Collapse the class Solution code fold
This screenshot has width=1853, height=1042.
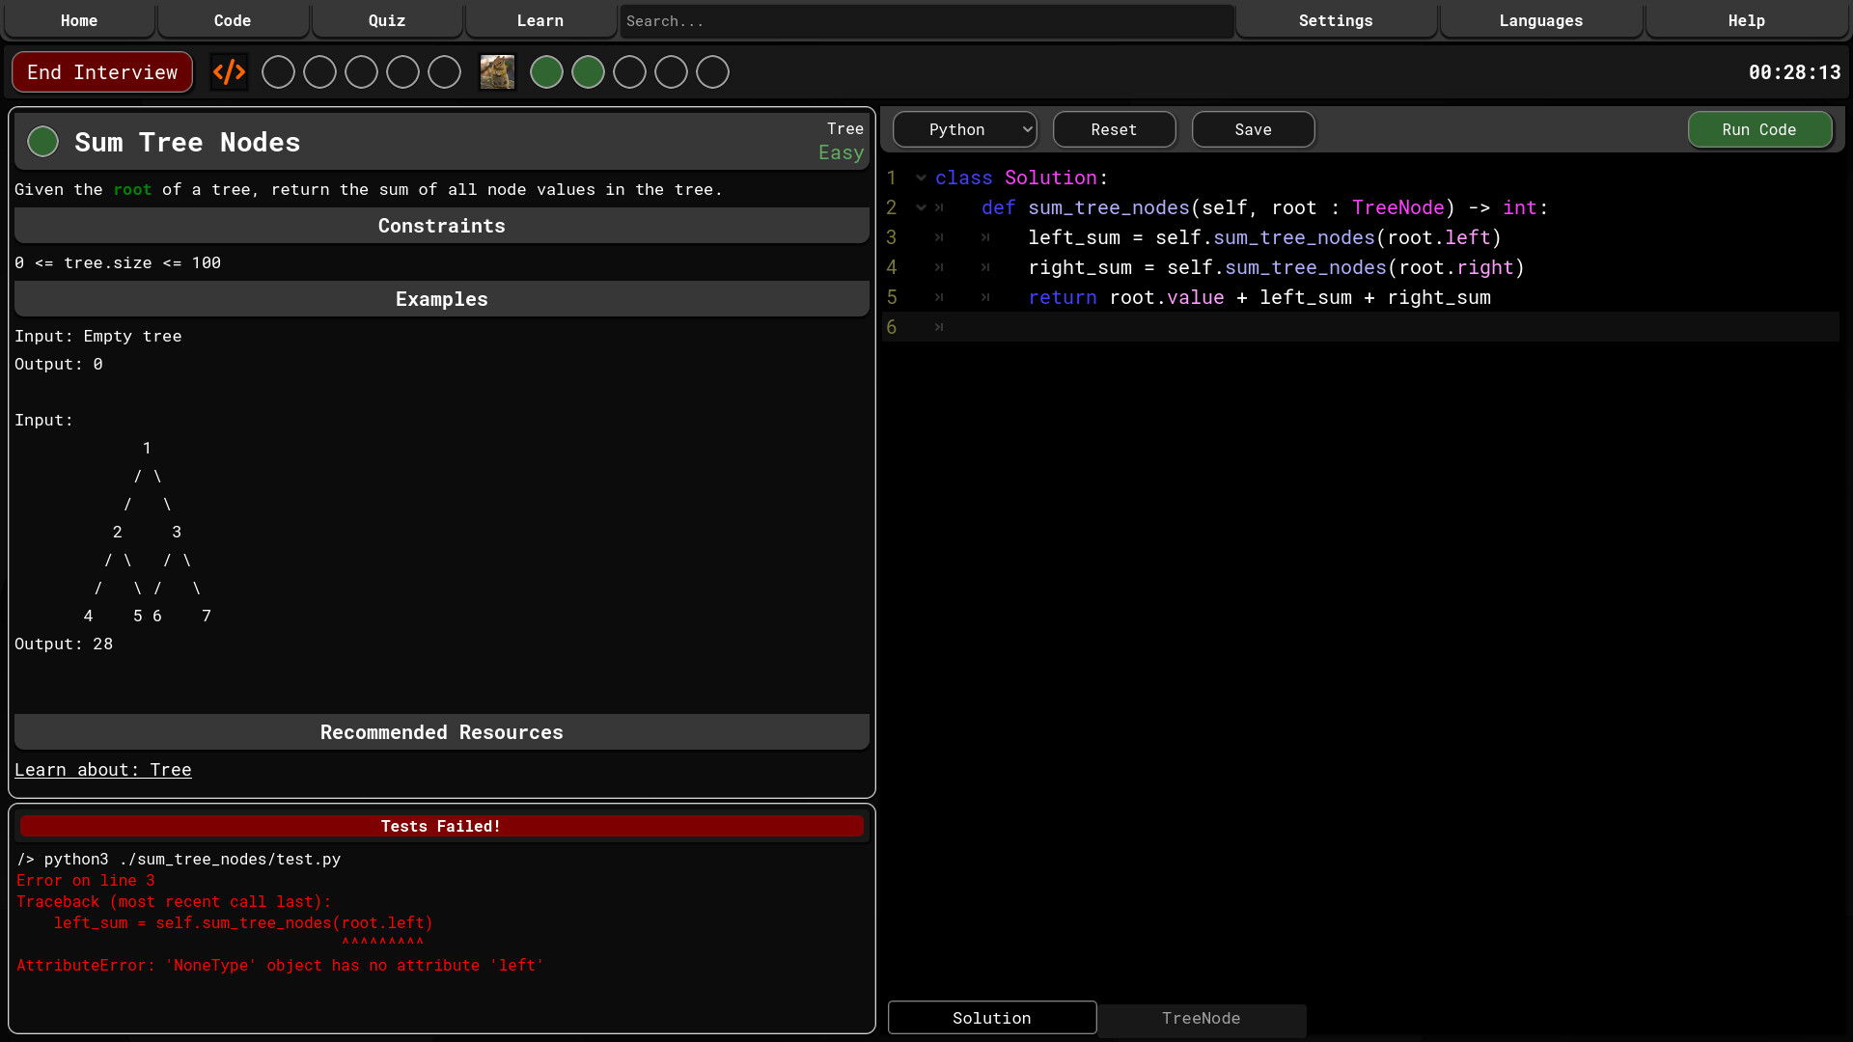pyautogui.click(x=921, y=178)
